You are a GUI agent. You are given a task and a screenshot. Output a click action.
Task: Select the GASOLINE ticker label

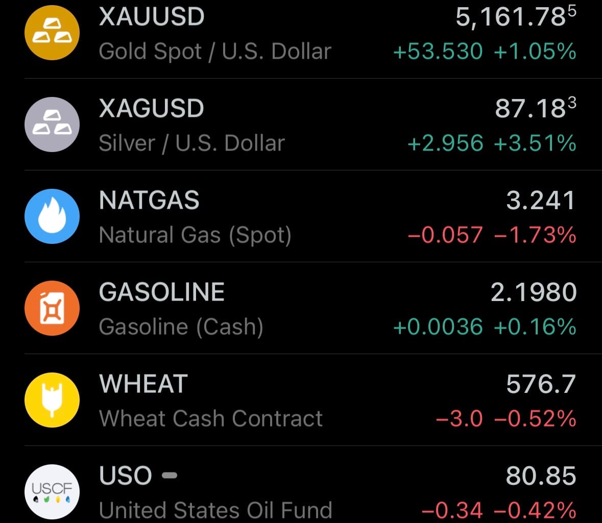(x=162, y=292)
